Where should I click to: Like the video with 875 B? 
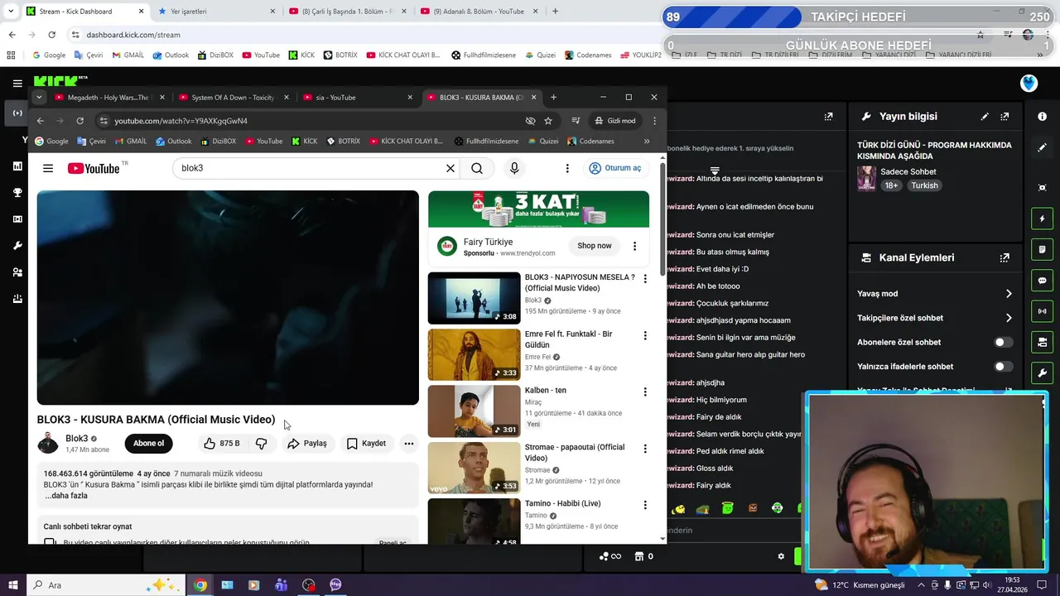221,444
